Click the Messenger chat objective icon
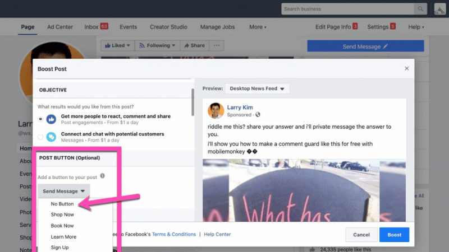This screenshot has height=252, width=449. tap(51, 137)
